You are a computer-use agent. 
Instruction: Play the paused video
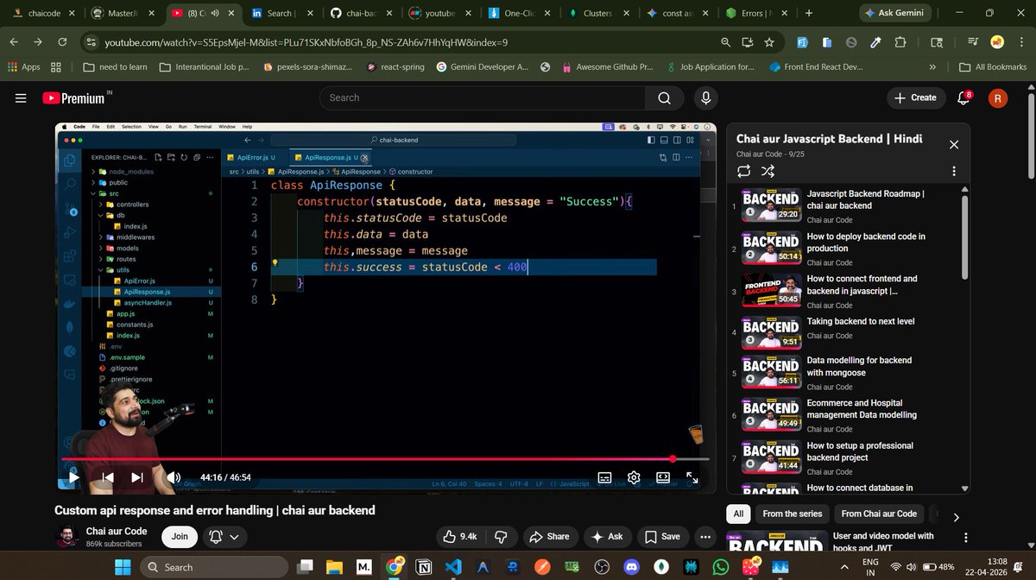click(x=74, y=476)
